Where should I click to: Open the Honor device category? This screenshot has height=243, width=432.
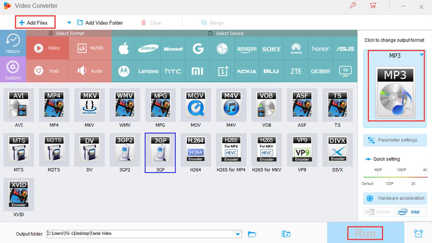click(321, 48)
